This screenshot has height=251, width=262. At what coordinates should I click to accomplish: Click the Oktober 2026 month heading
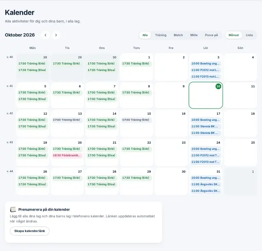(x=20, y=35)
